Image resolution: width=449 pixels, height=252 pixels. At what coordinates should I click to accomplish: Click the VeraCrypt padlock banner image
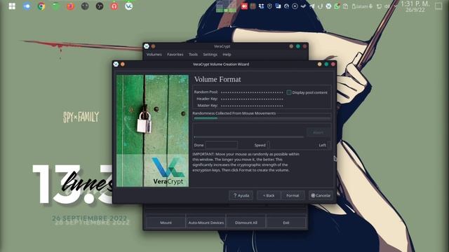tap(152, 131)
